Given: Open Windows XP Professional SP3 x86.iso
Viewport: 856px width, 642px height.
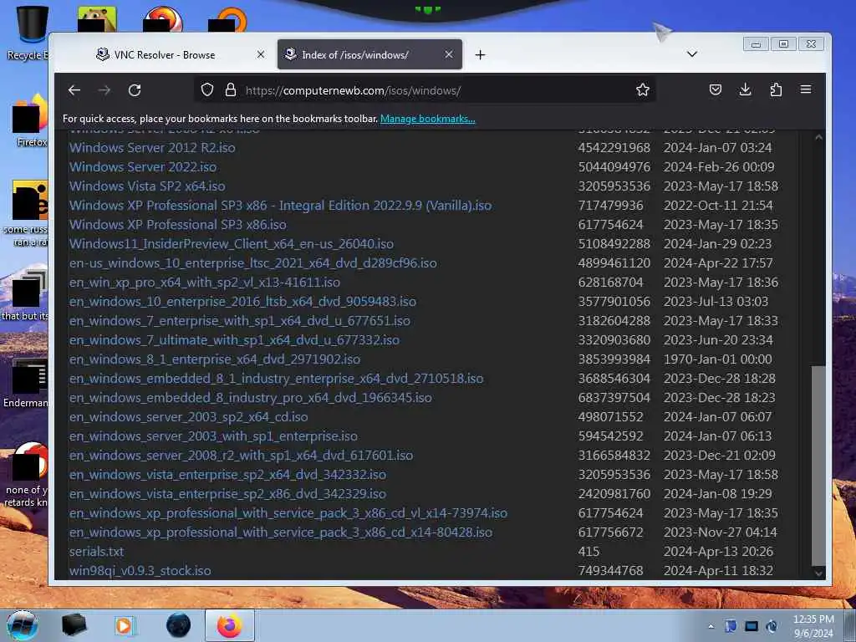Looking at the screenshot, I should [178, 224].
